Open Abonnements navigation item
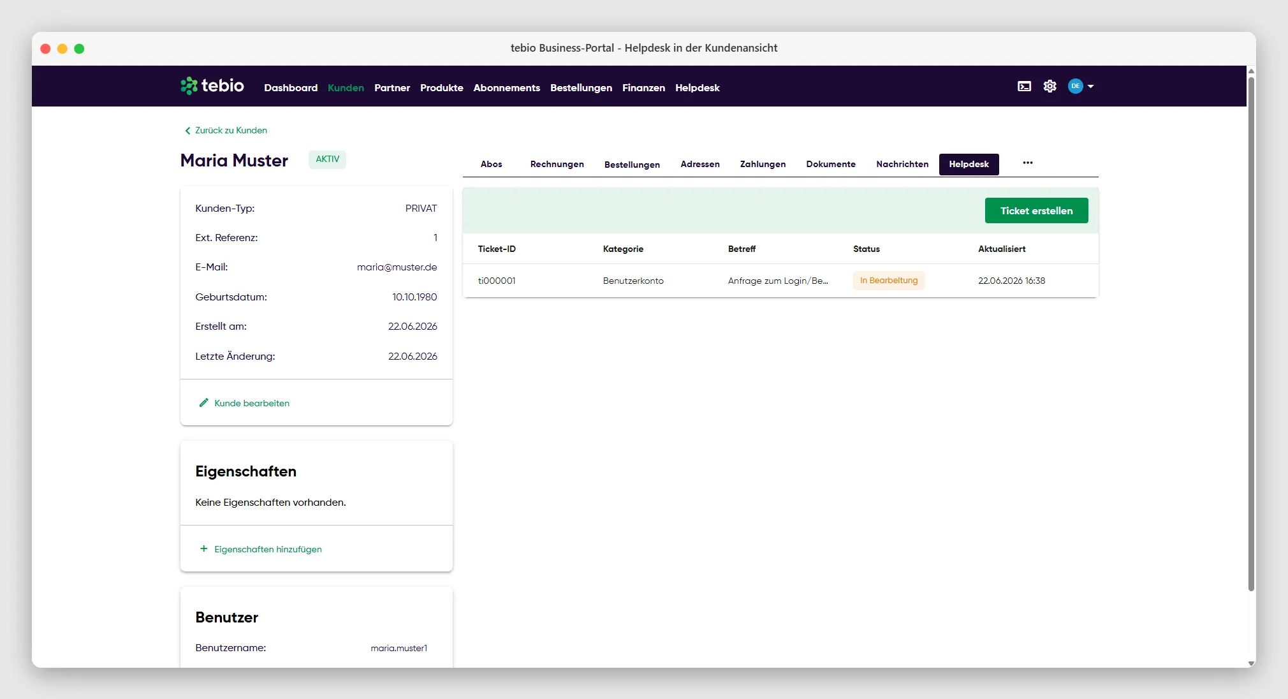Viewport: 1288px width, 699px height. [506, 87]
